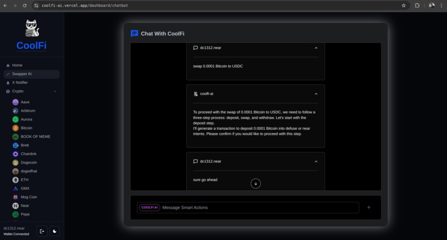Open the Home menu item
Screen dimensions: 447x240
click(32, 65)
